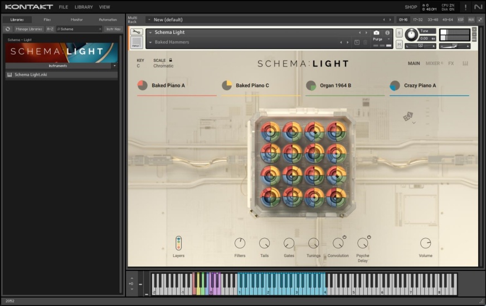Open the Purge dropdown menu
This screenshot has height=306, width=486.
[381, 40]
